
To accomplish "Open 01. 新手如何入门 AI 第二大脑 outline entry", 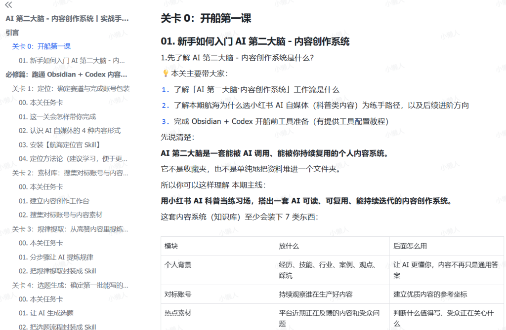I will (x=72, y=61).
